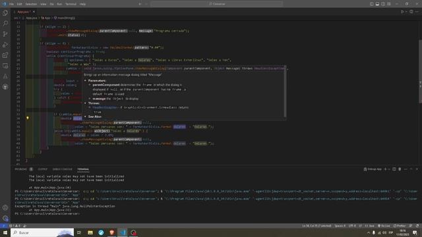This screenshot has width=422, height=237.
Task: Click the lightbulb quick fix icon
Action: coord(28,118)
